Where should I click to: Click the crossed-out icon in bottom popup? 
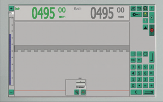pos(83,92)
